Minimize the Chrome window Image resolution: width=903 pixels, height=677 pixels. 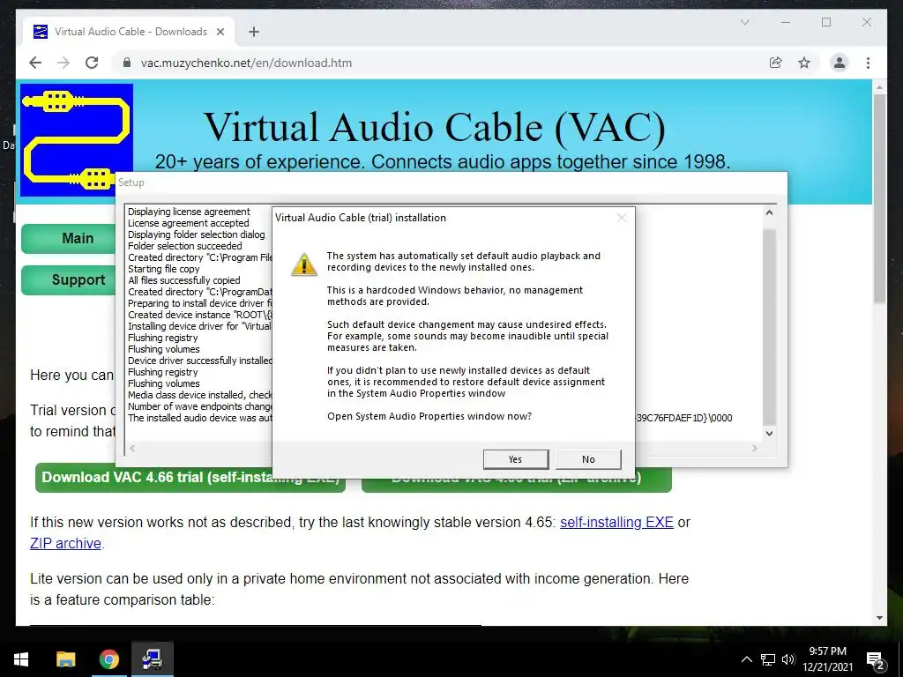click(786, 22)
